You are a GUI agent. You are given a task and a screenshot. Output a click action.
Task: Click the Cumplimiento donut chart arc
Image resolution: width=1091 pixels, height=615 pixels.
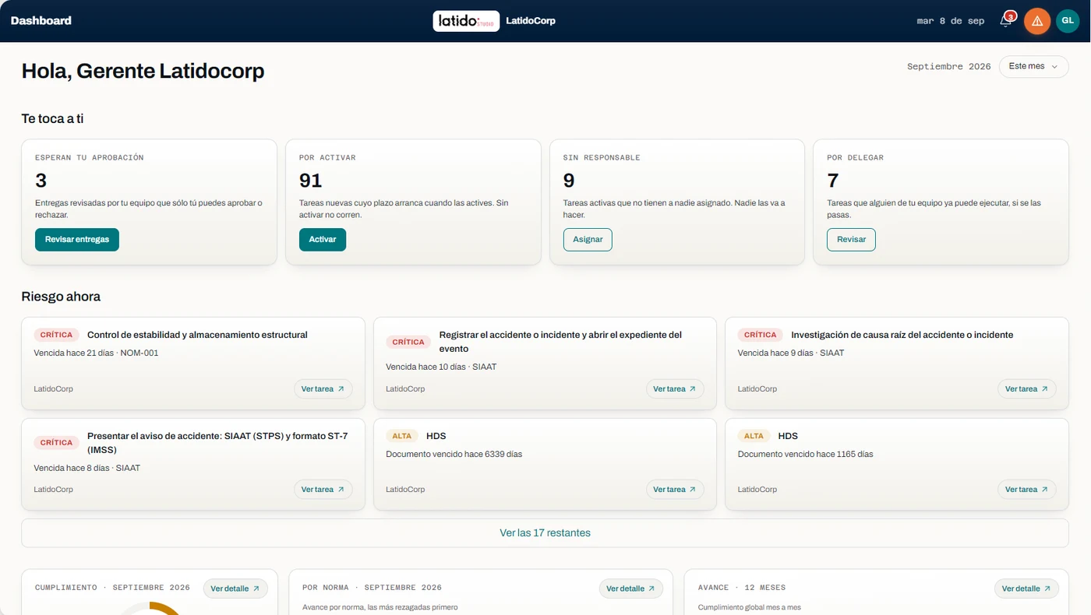click(165, 608)
